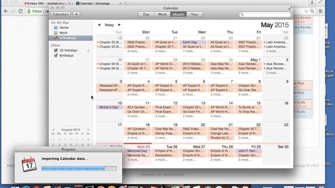Click browser back arrow in Chrome
This screenshot has width=335, height=188.
[6, 11]
